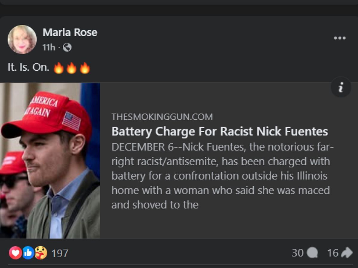Click the heart reaction icon
358x268 pixels.
pos(15,253)
